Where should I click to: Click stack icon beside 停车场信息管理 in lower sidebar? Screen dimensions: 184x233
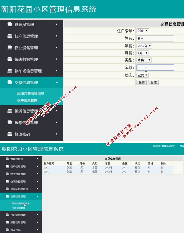pyautogui.click(x=7, y=189)
